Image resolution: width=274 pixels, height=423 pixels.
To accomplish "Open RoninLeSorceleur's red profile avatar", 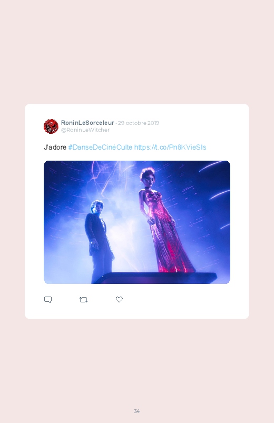I will pyautogui.click(x=51, y=126).
